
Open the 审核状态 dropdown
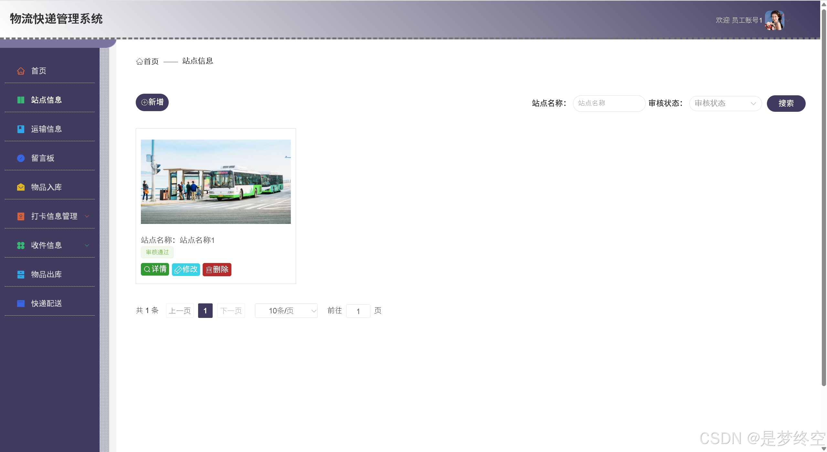[725, 103]
